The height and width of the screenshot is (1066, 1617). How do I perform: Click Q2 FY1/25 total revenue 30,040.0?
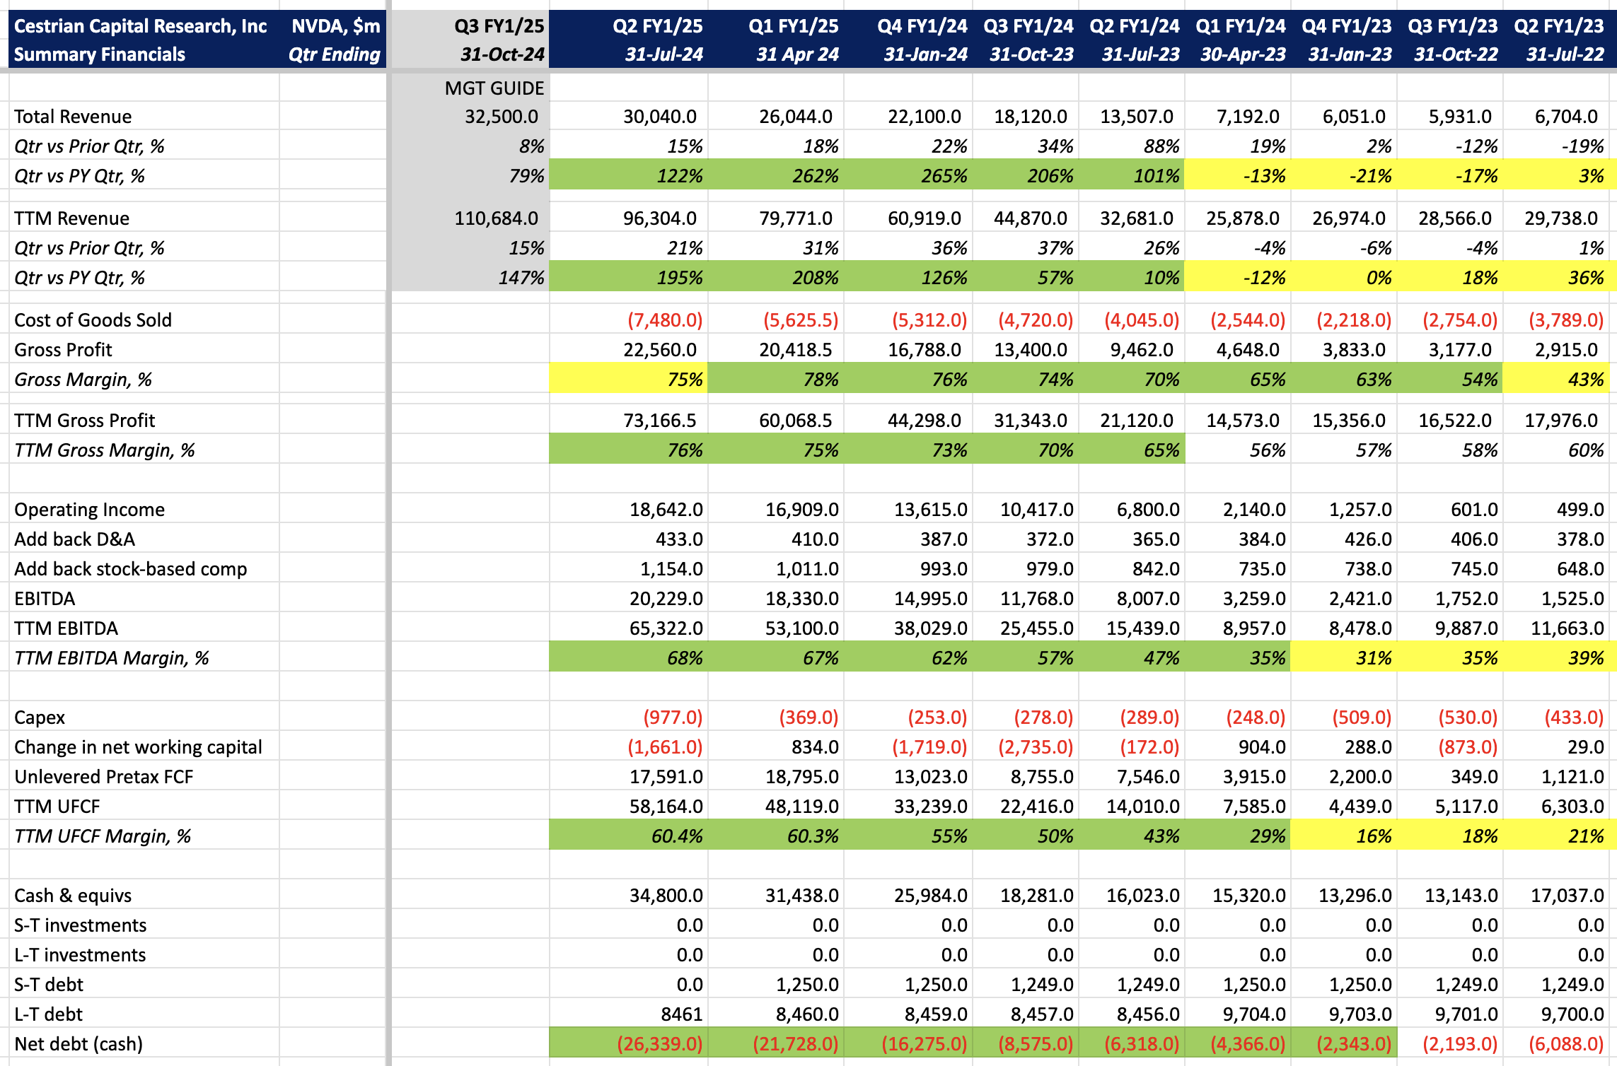coord(659,117)
